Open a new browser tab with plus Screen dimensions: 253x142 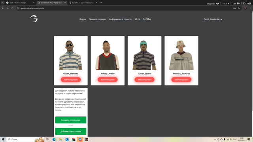(x=101, y=3)
